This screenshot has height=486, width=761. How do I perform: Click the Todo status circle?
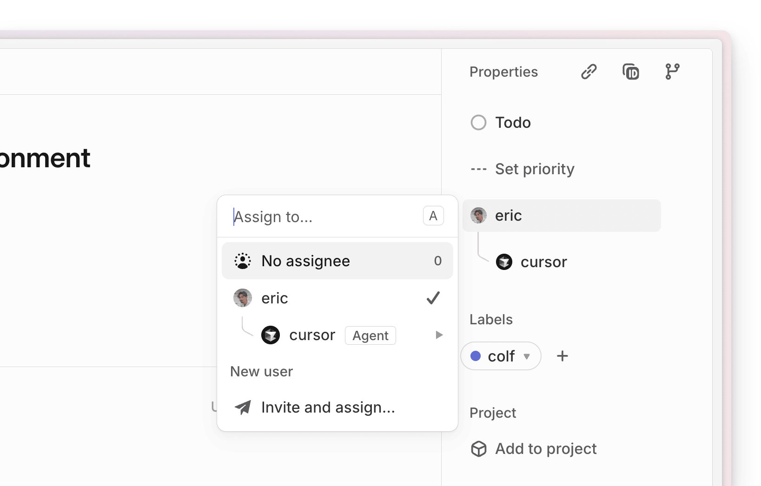point(478,122)
